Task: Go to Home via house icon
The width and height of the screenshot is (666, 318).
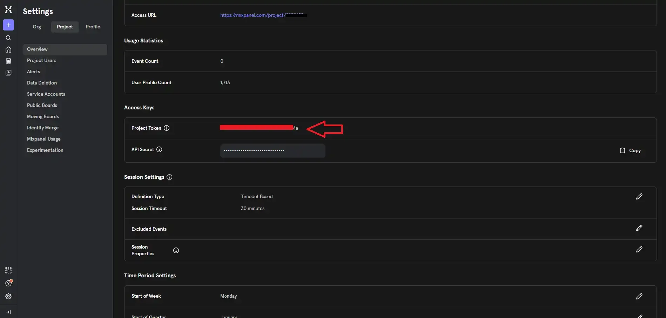Action: (8, 49)
